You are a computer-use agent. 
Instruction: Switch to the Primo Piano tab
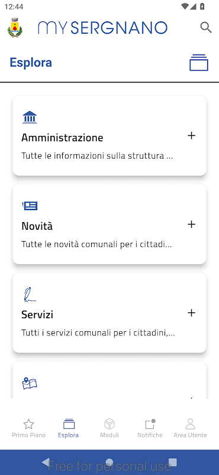pos(28,428)
